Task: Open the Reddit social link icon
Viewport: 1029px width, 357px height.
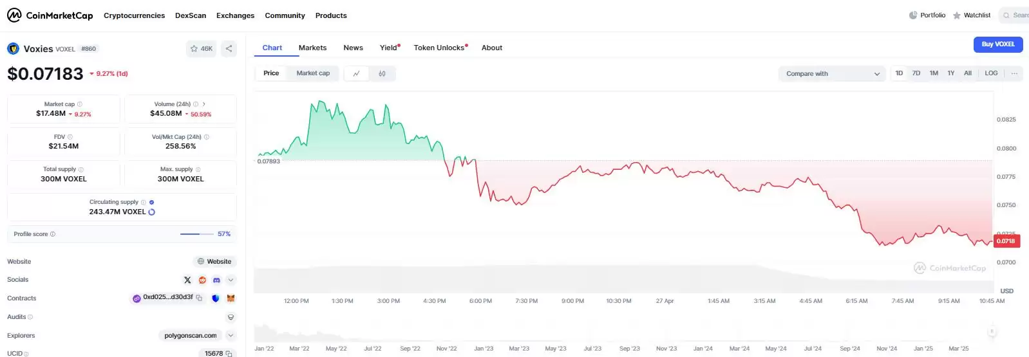Action: coord(202,280)
